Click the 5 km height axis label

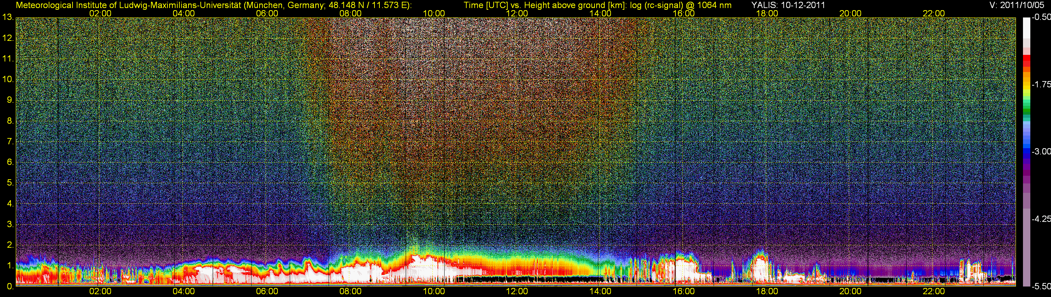(x=10, y=183)
